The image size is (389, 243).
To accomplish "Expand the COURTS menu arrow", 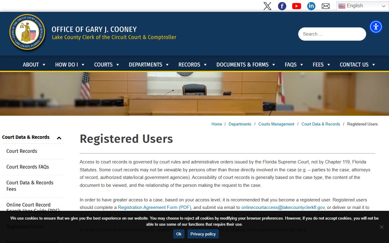I will point(118,65).
